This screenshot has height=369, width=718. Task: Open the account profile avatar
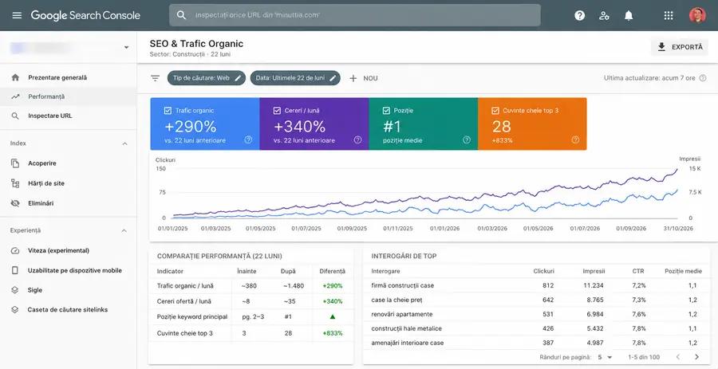coord(697,16)
